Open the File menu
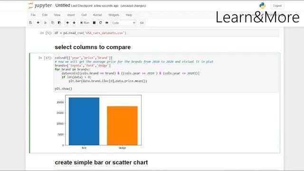304x171 pixels. point(33,15)
